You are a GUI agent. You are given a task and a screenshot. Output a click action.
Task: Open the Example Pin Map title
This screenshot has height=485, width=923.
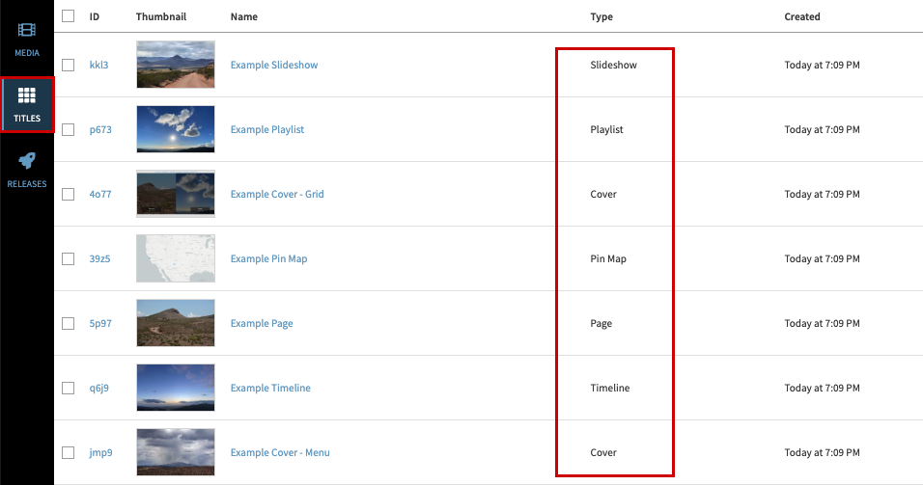pos(268,258)
